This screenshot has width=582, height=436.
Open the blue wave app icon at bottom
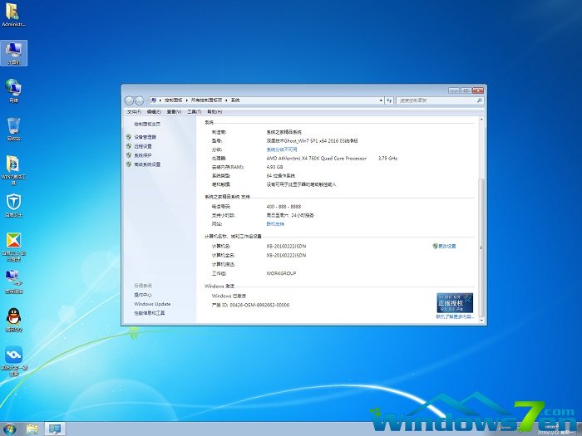point(13,361)
